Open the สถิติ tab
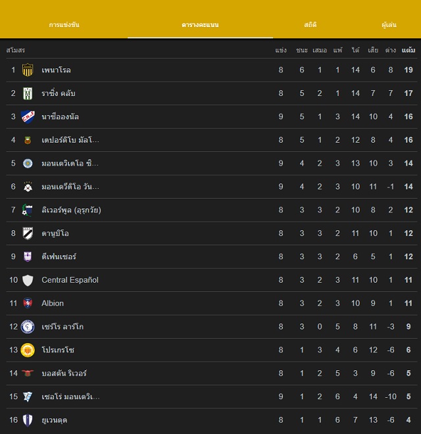The image size is (421, 434). (x=310, y=25)
